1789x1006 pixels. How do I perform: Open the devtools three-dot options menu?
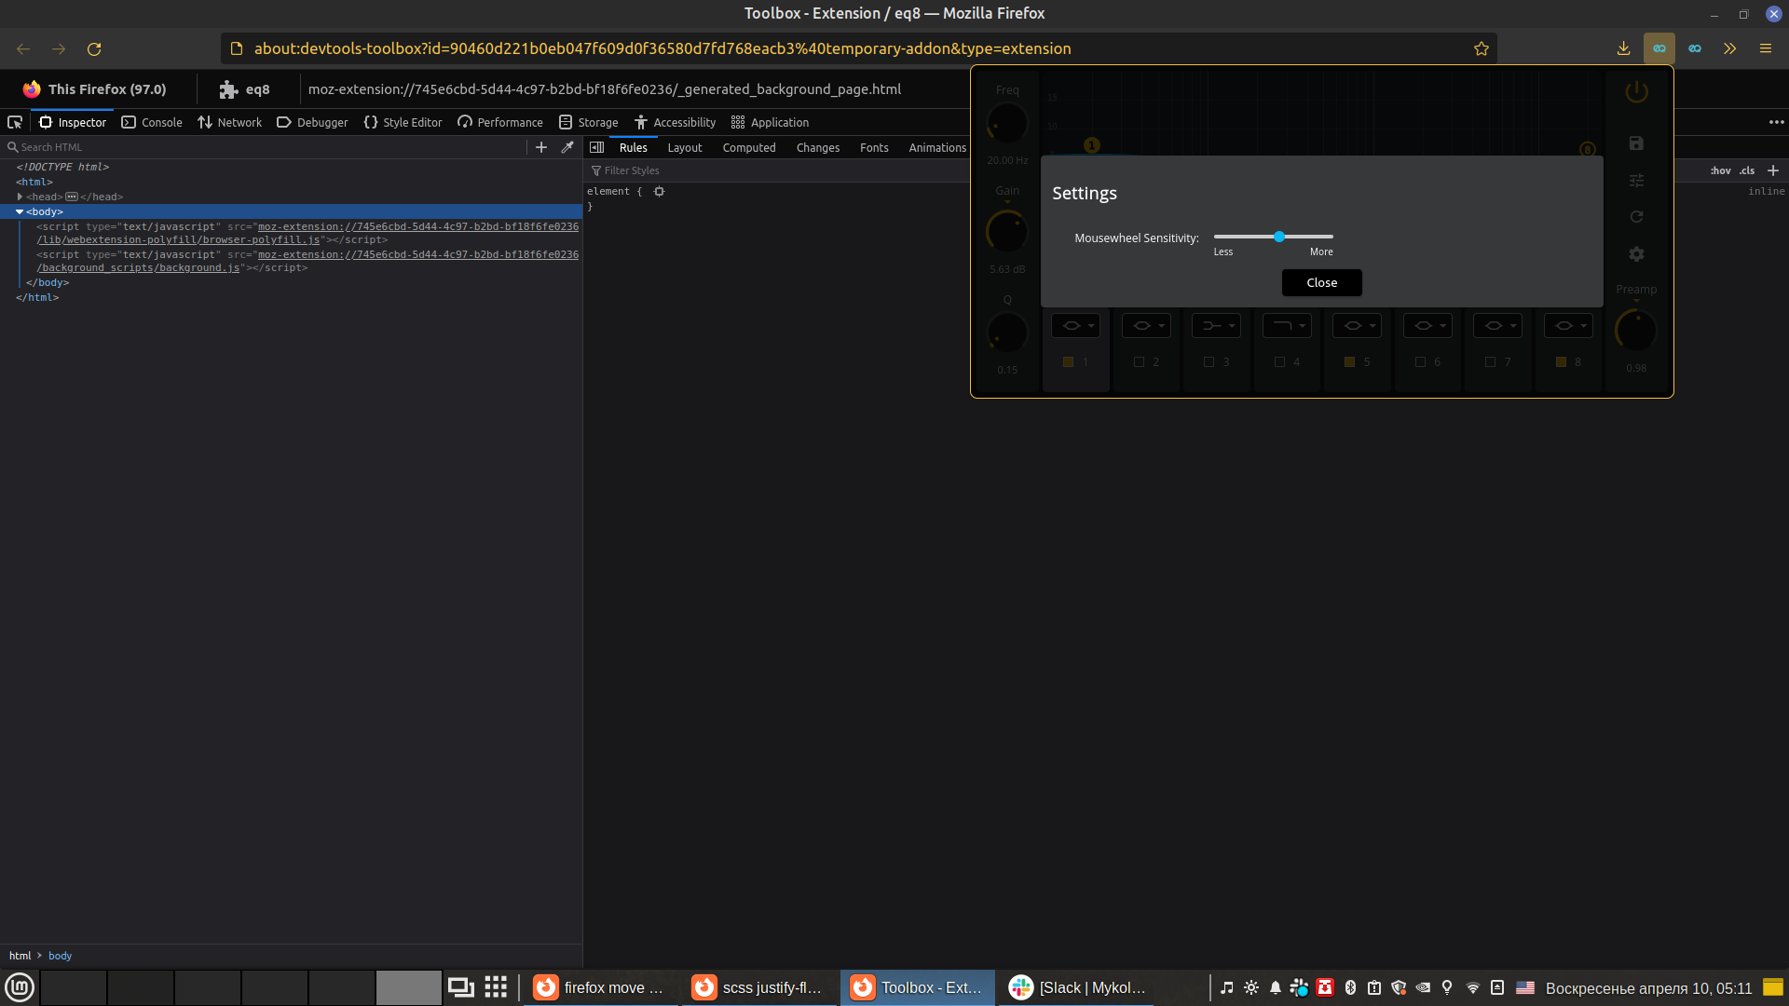[x=1776, y=122]
